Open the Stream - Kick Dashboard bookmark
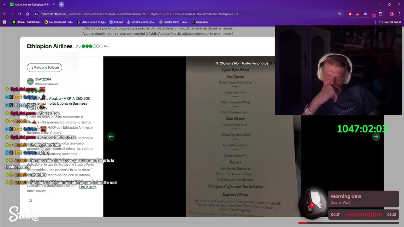Viewport: 404px width, 227px height. coord(27,22)
